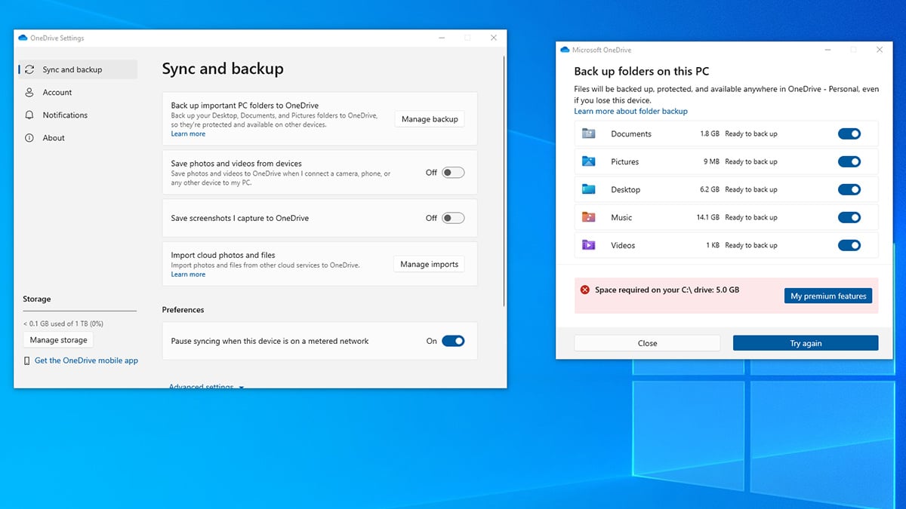
Task: Click the 6.2 GB size in Desktop row
Action: pyautogui.click(x=710, y=189)
